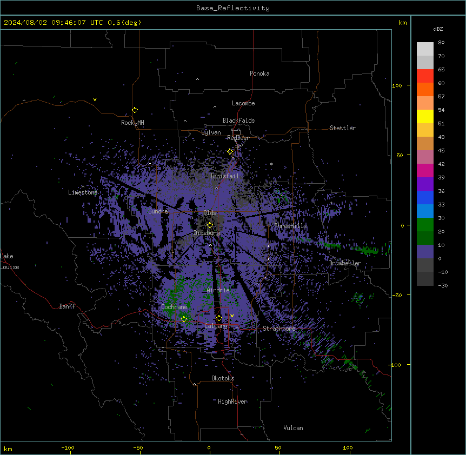This screenshot has height=455, width=466.
Task: Click the -50 tick on the bottom axis
Action: [x=138, y=447]
